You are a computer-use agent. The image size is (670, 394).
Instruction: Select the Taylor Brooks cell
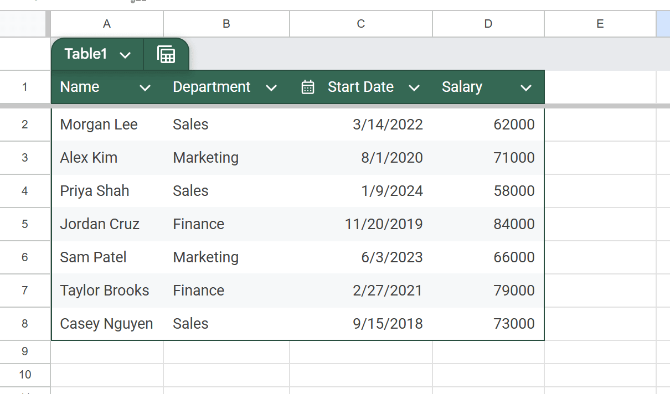pos(107,291)
